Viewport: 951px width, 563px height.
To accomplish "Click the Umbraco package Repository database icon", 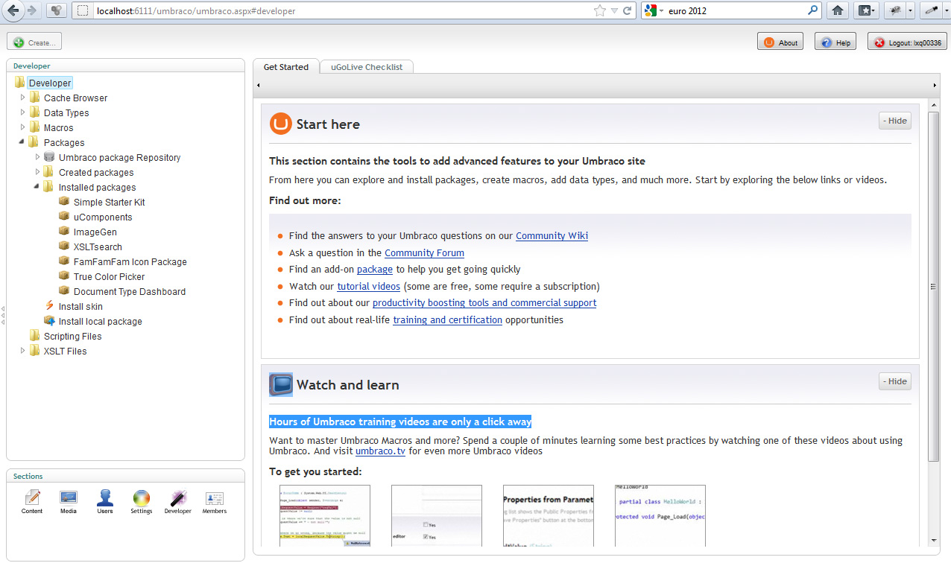I will (x=49, y=157).
